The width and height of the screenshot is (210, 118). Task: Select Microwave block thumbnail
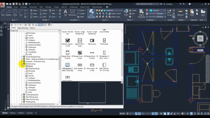(92, 42)
